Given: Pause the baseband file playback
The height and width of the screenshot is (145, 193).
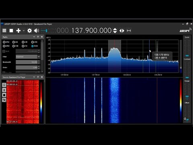Looking at the screenshot, I should (x=4, y=90).
